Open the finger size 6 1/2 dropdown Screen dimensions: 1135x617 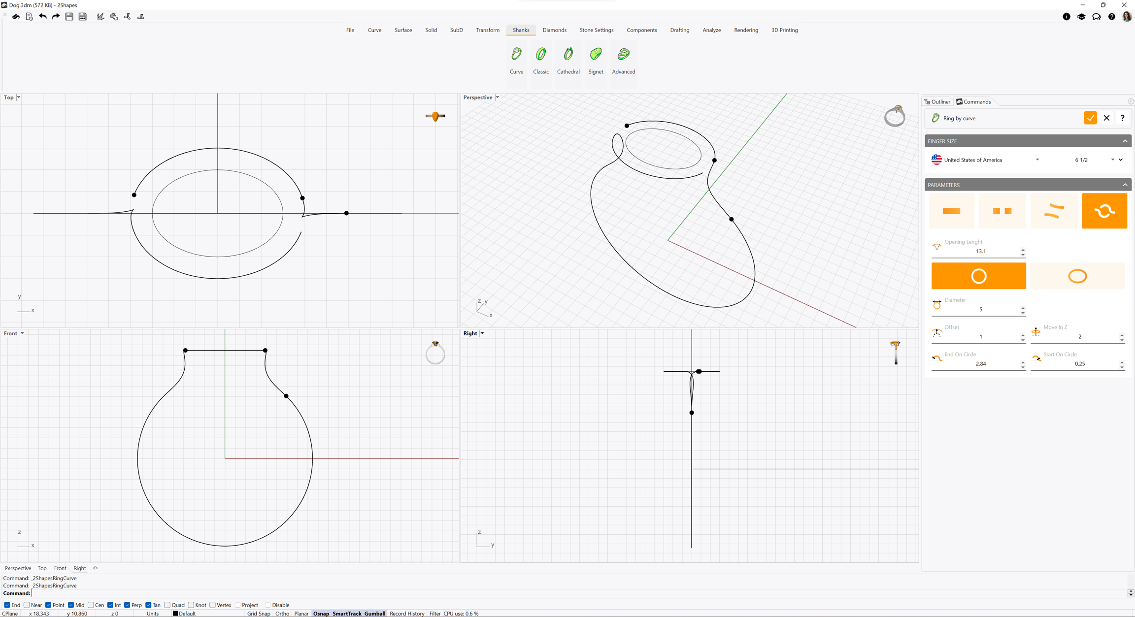point(1112,160)
